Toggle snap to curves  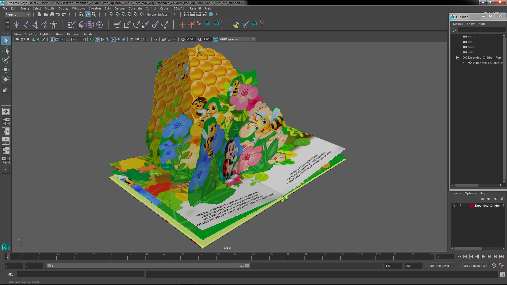pos(118,15)
